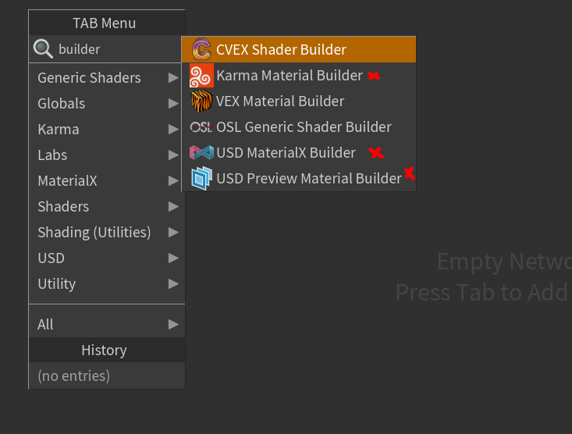Image resolution: width=572 pixels, height=434 pixels.
Task: Choose the OSL Generic Shader Builder entry
Action: pos(304,127)
